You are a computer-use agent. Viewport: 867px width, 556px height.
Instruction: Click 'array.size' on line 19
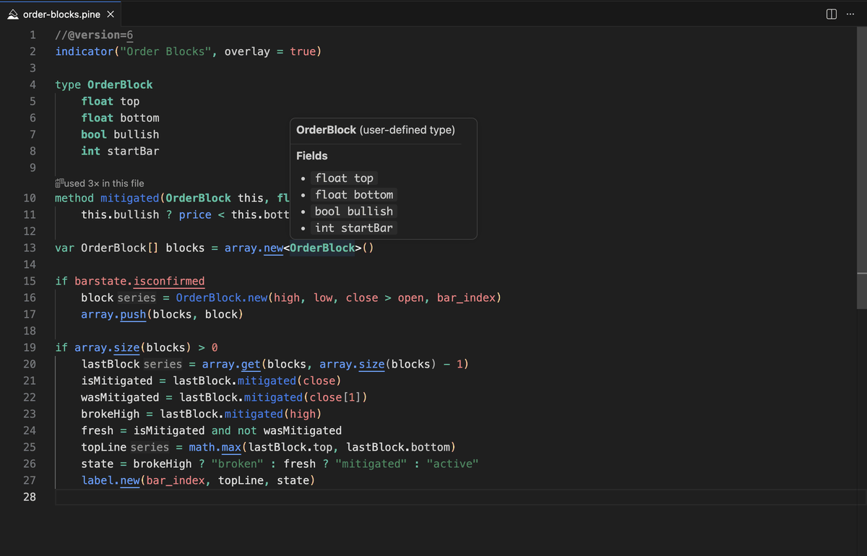coord(107,348)
